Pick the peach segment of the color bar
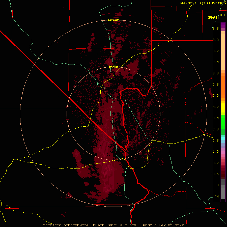The width and height of the screenshot is (227, 227). [223, 52]
